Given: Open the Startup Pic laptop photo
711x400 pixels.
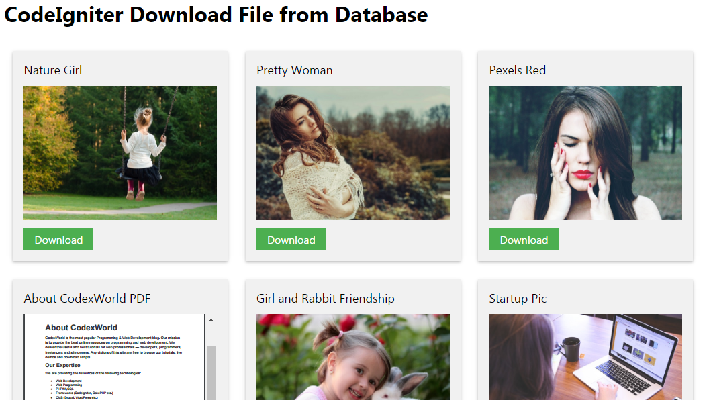Looking at the screenshot, I should (585, 357).
